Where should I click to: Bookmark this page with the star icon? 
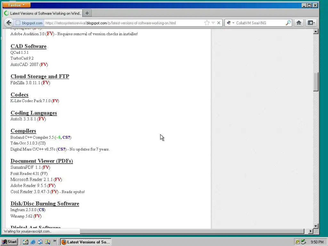pyautogui.click(x=207, y=23)
